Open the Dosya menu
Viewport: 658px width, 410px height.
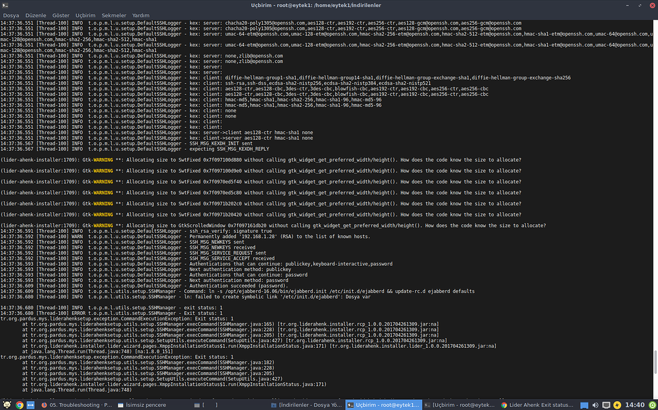tap(11, 15)
